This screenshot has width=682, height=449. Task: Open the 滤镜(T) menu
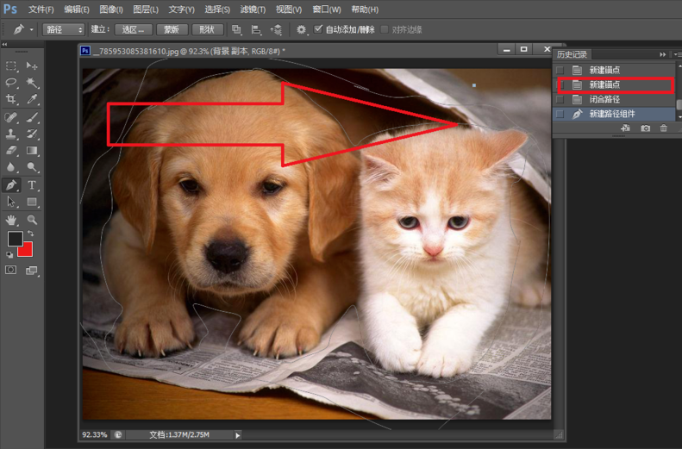(x=251, y=9)
